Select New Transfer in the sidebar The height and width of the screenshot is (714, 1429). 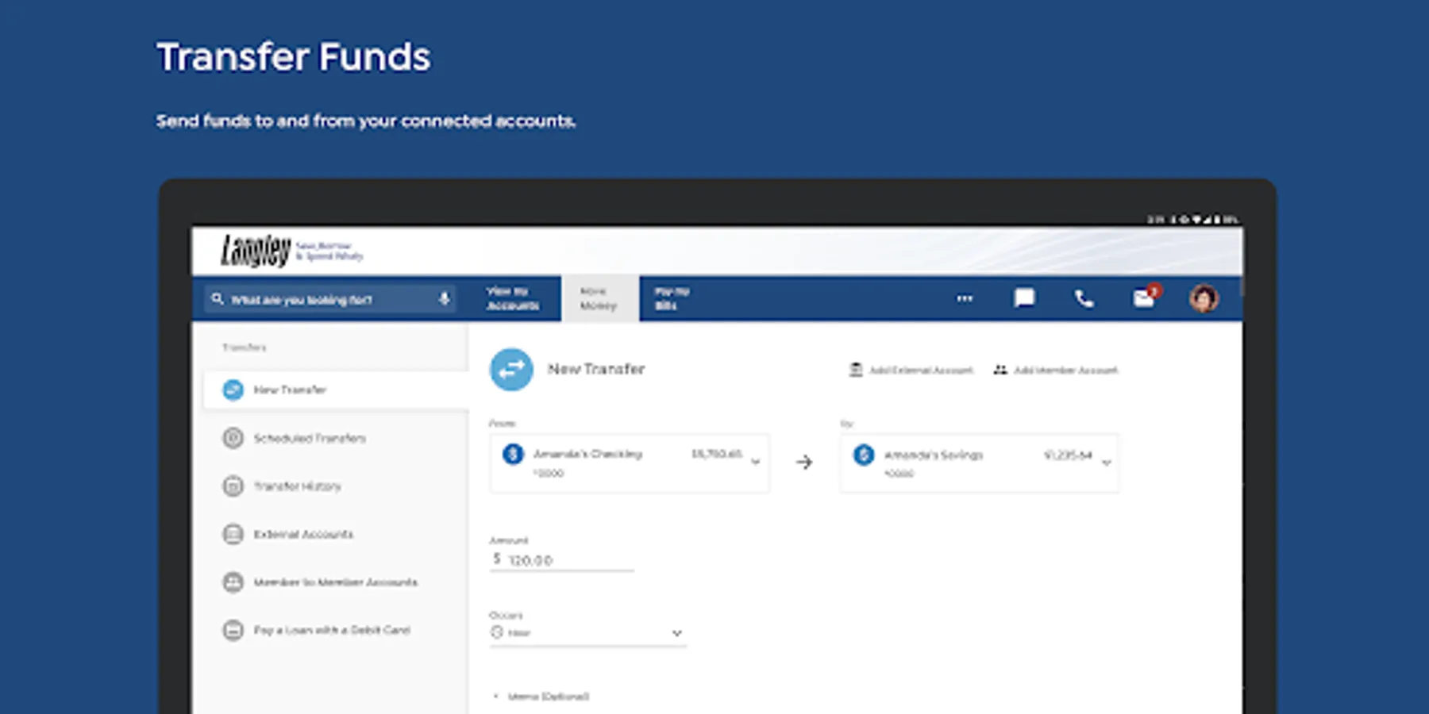point(336,390)
